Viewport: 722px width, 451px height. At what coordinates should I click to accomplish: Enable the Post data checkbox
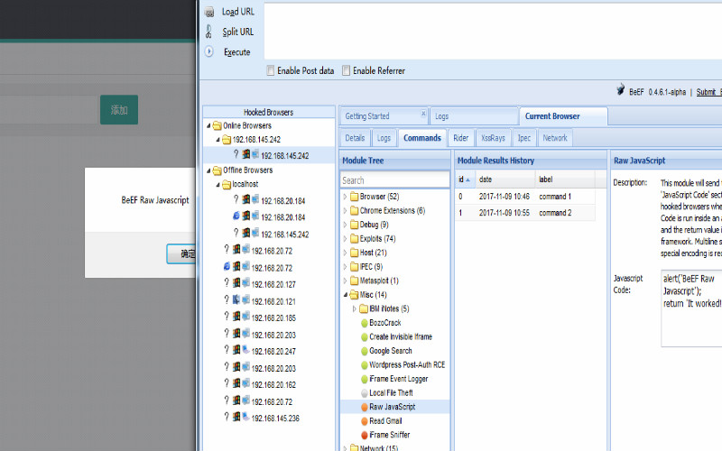270,70
